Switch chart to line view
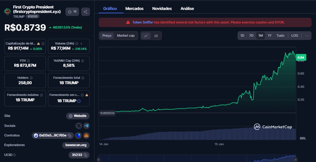Screen dimensions: 316x162 pos(146,36)
